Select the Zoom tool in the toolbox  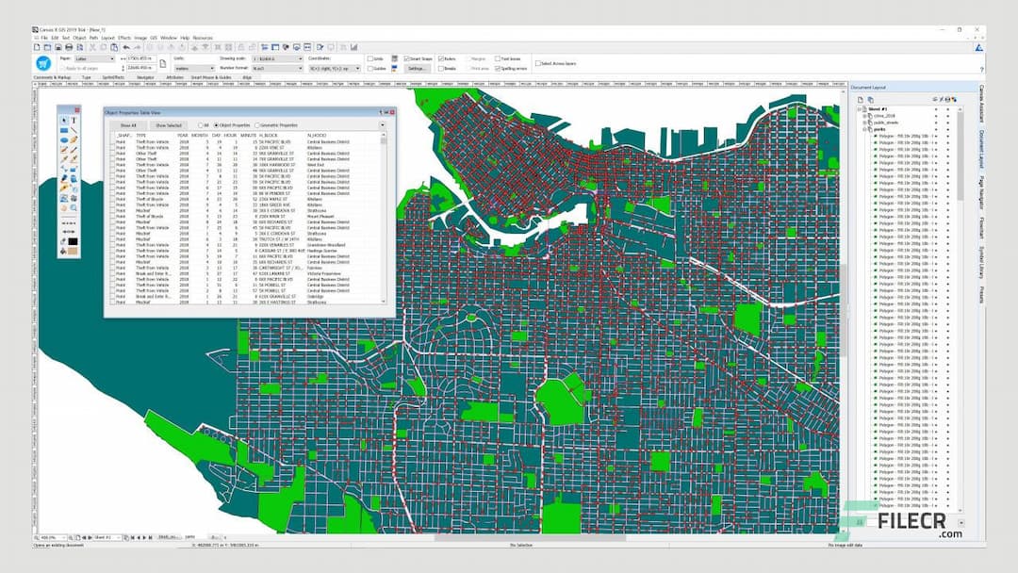click(73, 209)
